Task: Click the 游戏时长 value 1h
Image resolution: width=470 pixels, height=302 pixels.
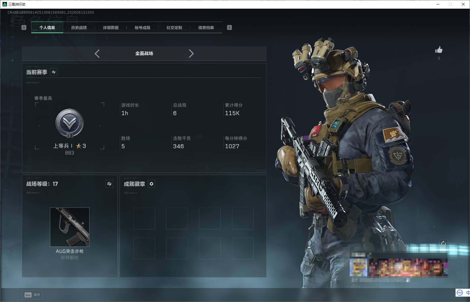Action: coord(125,113)
